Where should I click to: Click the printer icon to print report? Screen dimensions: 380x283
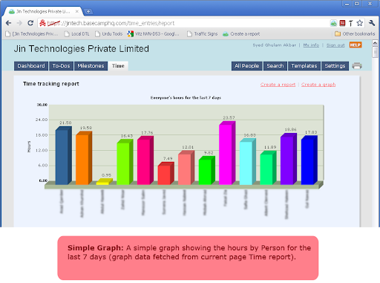coord(357,66)
